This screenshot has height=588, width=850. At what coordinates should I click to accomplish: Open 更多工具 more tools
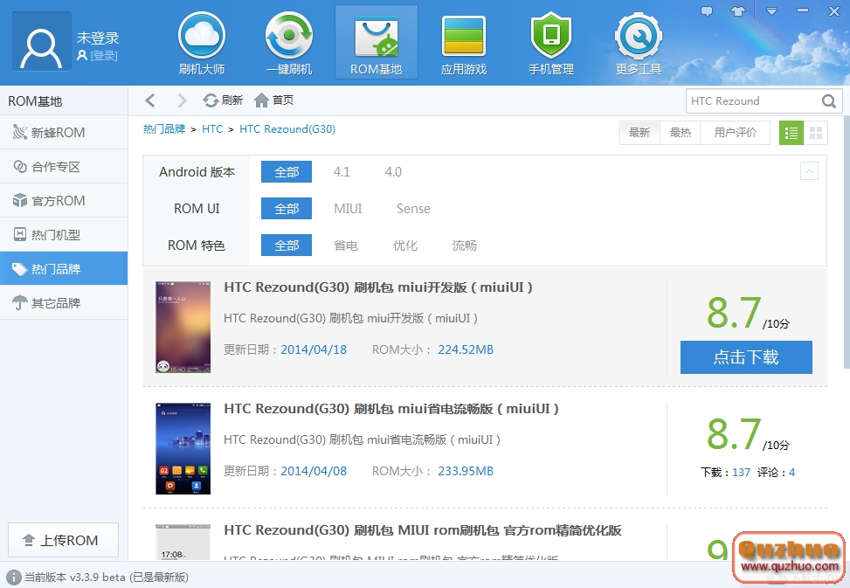point(638,41)
